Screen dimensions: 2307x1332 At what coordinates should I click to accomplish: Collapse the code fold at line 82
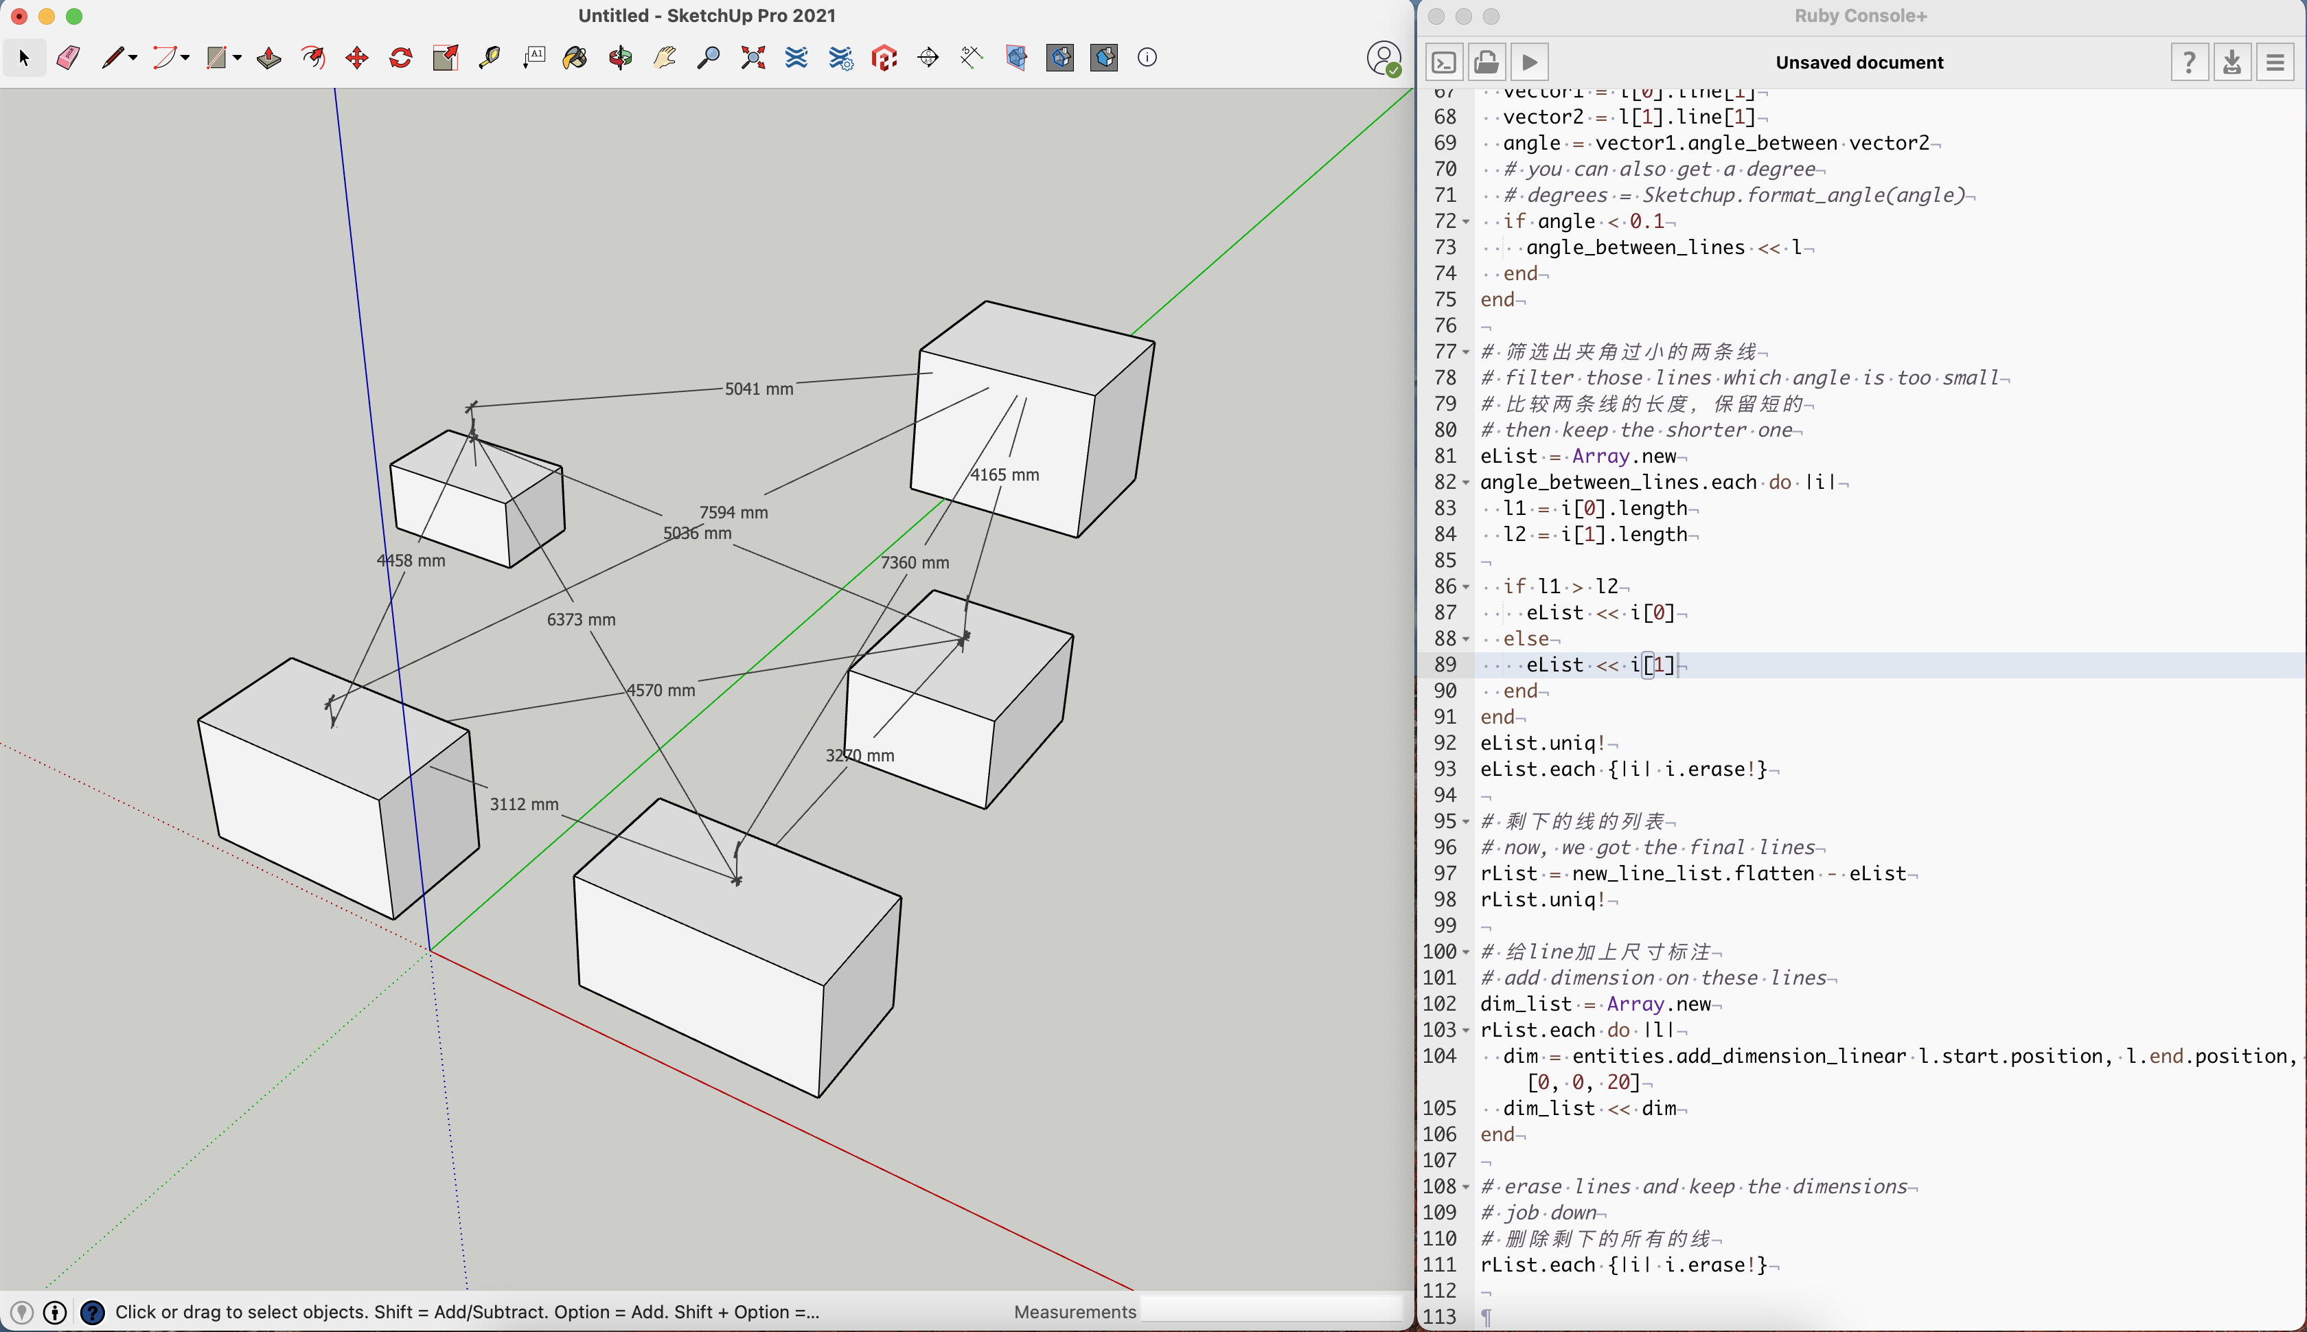click(x=1465, y=482)
